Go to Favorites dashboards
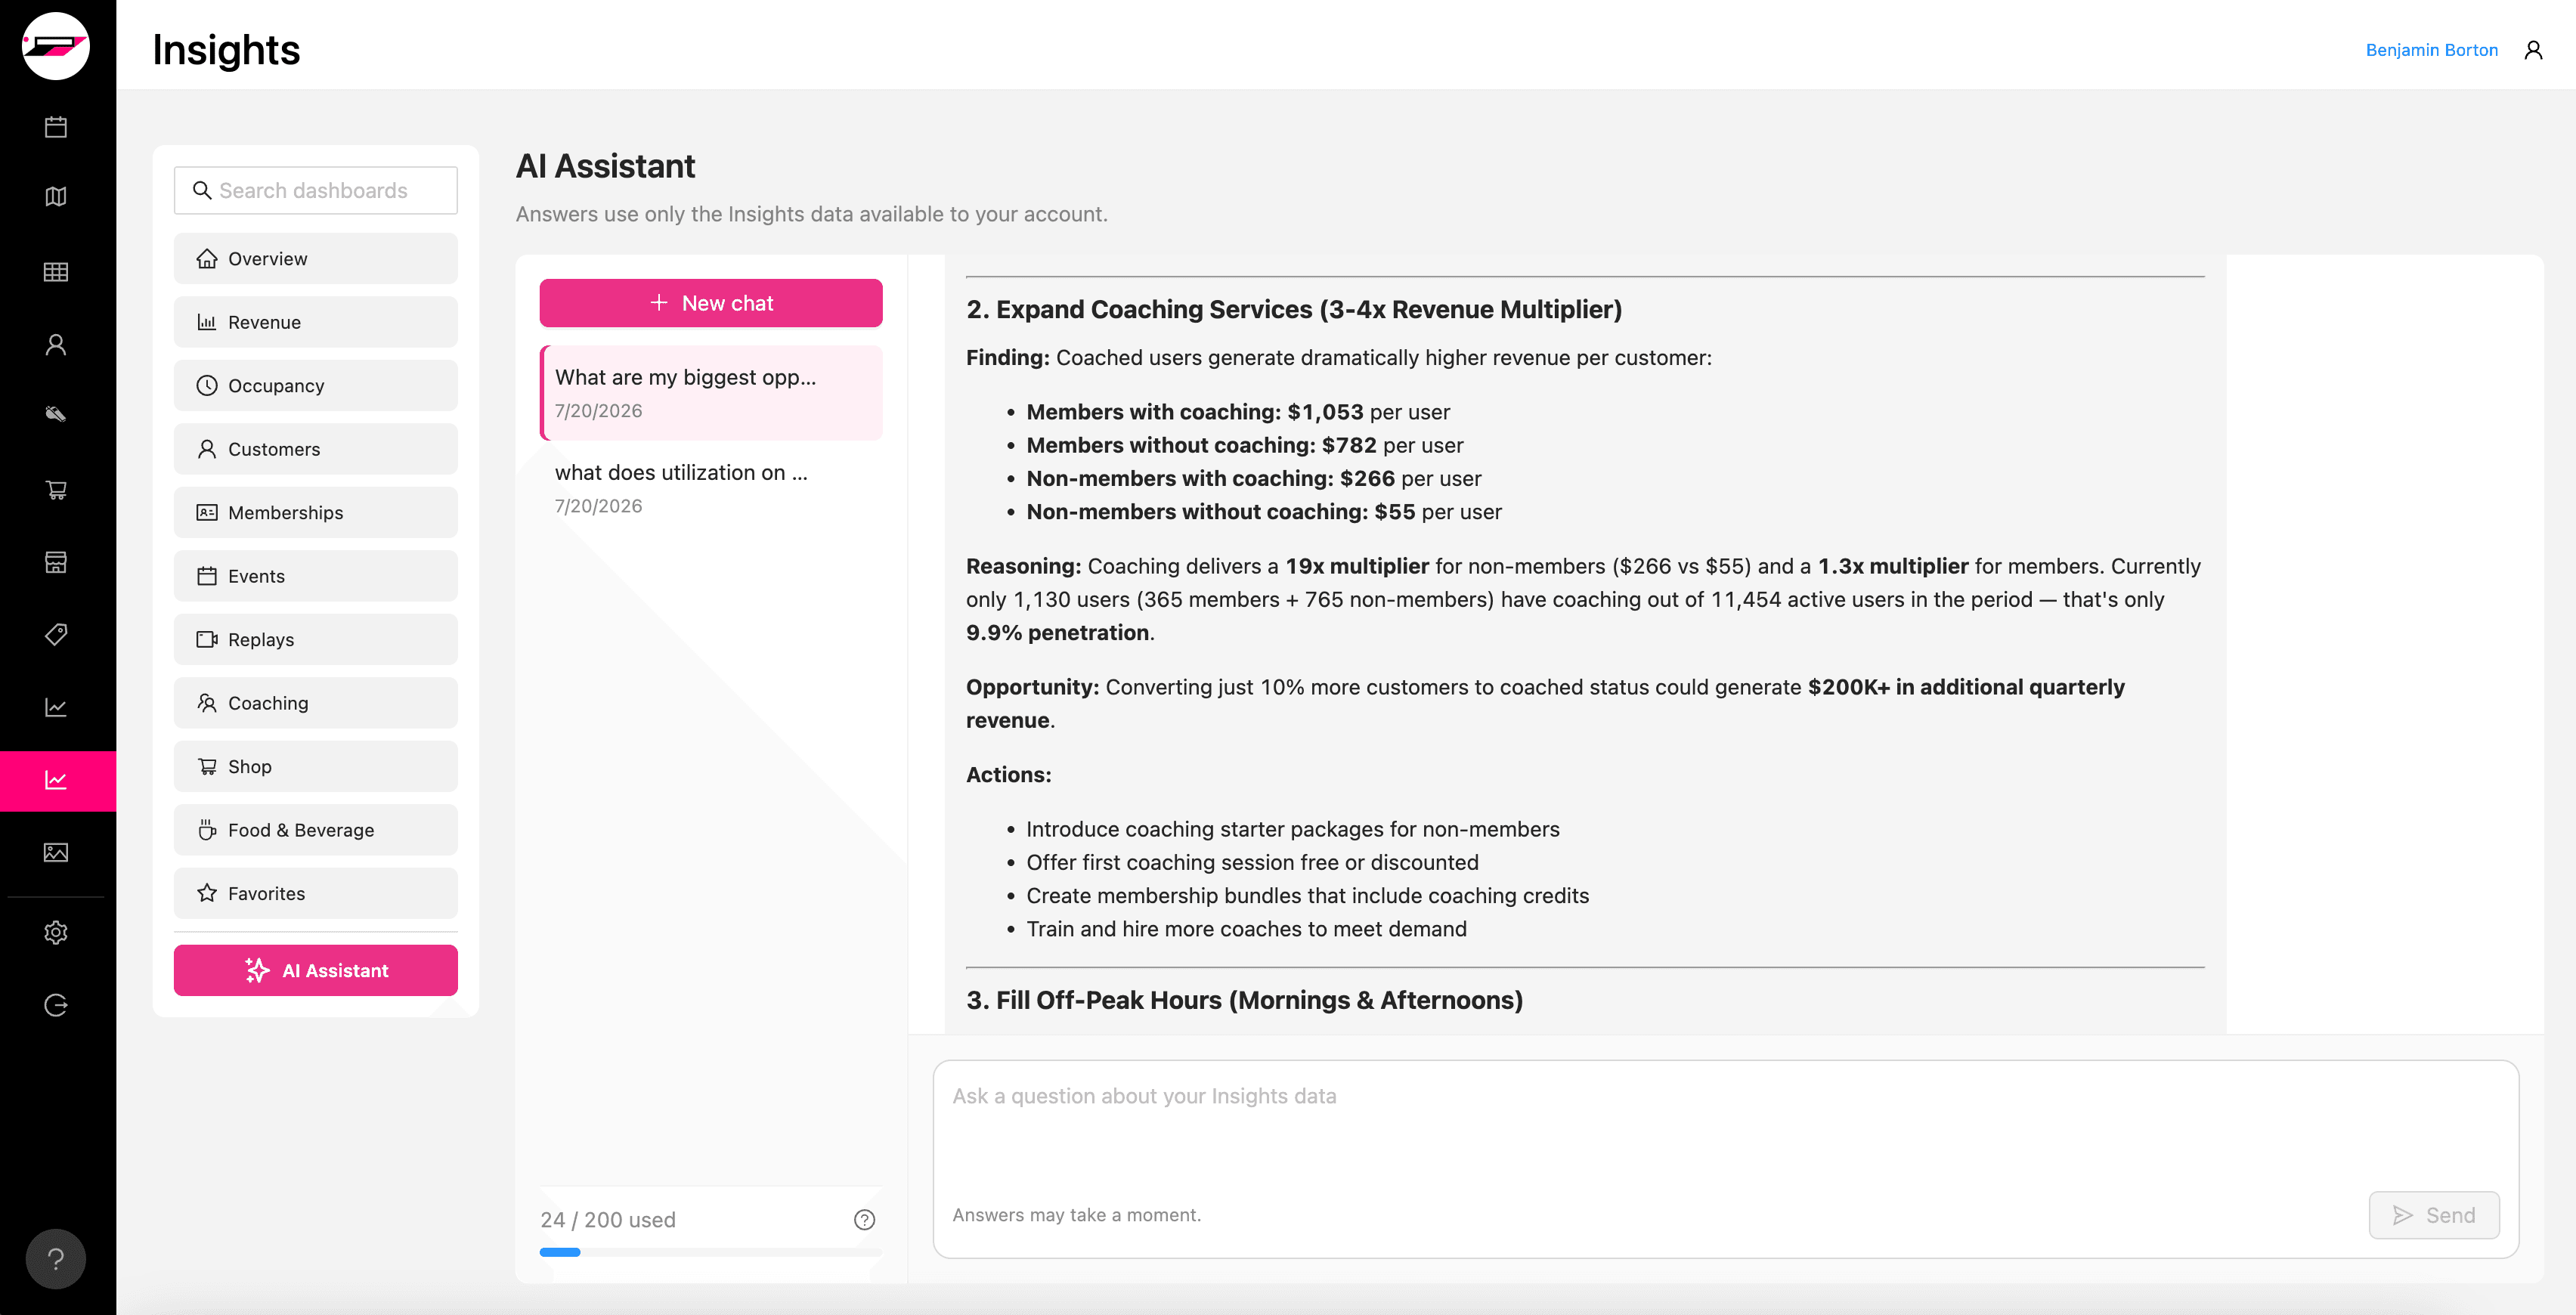 coord(316,893)
